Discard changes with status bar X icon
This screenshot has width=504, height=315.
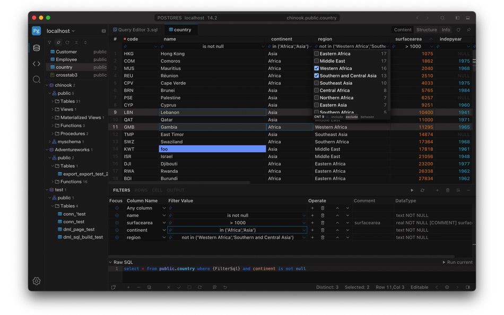click(x=168, y=287)
